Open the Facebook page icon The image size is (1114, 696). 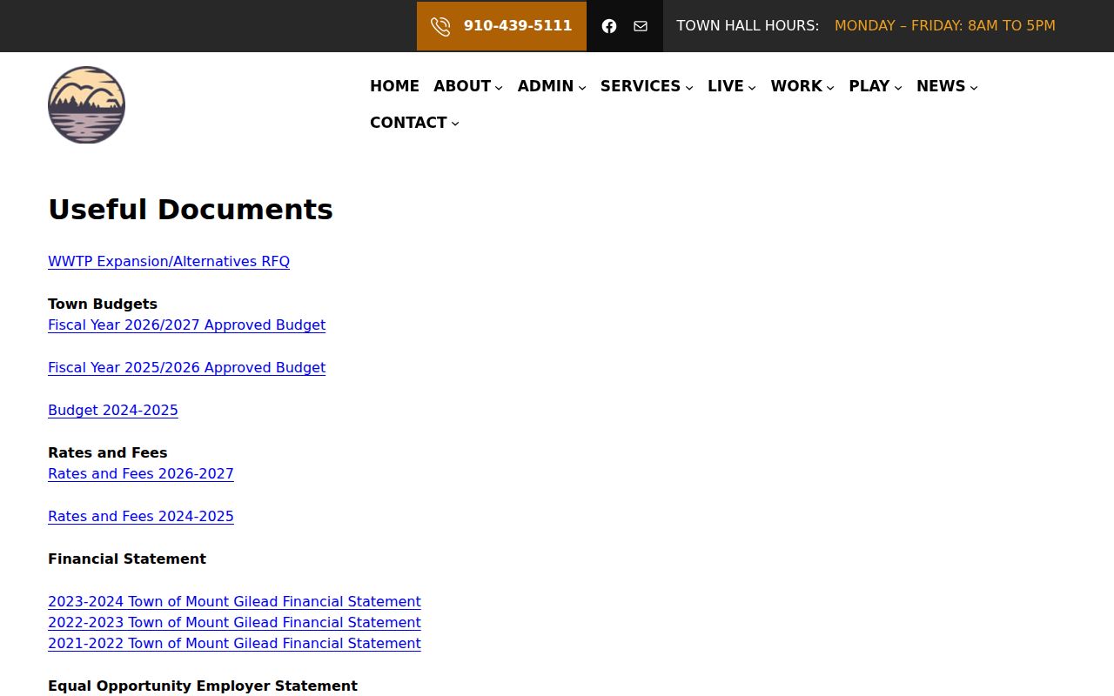pyautogui.click(x=609, y=26)
